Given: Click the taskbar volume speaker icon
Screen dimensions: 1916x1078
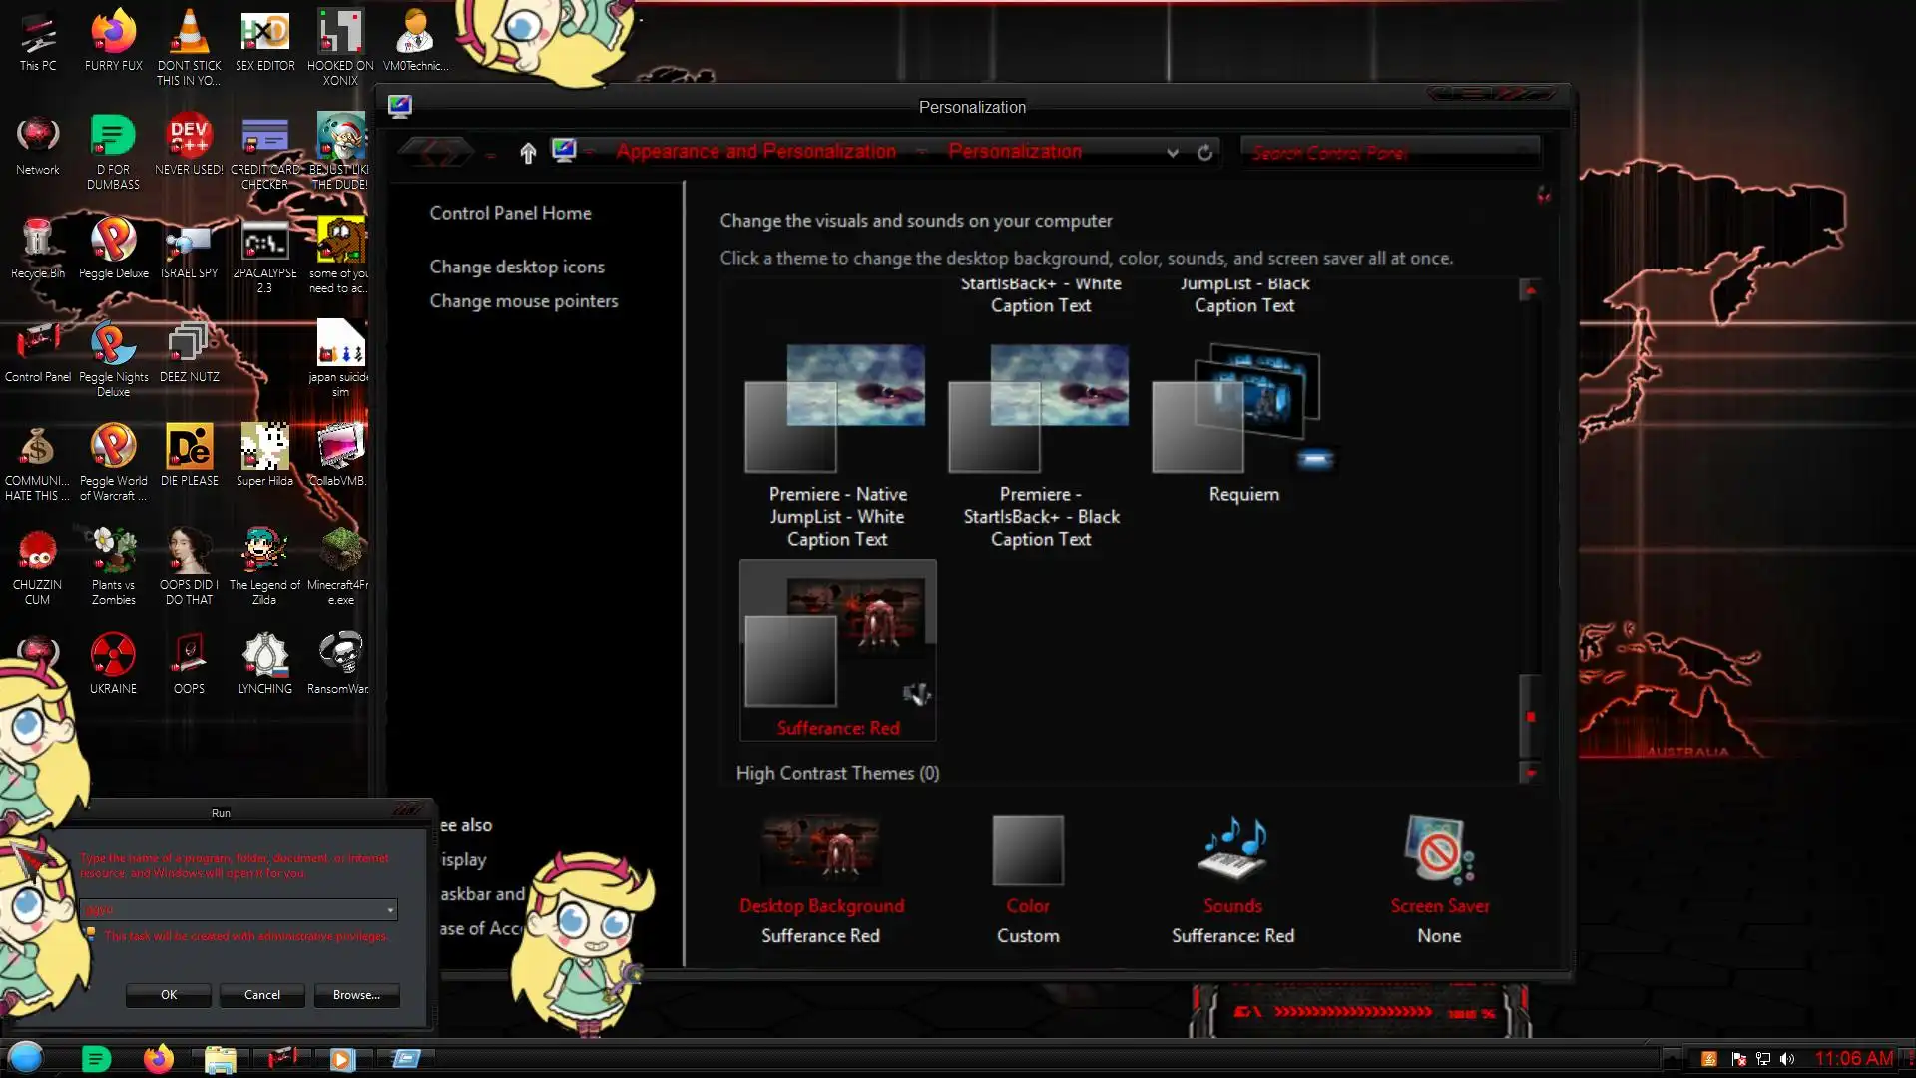Looking at the screenshot, I should click(1786, 1058).
